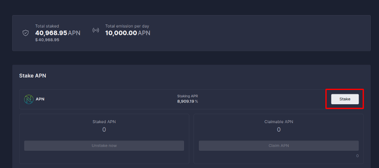Click the zero value under Claimable APN
This screenshot has width=379, height=168.
point(279,130)
